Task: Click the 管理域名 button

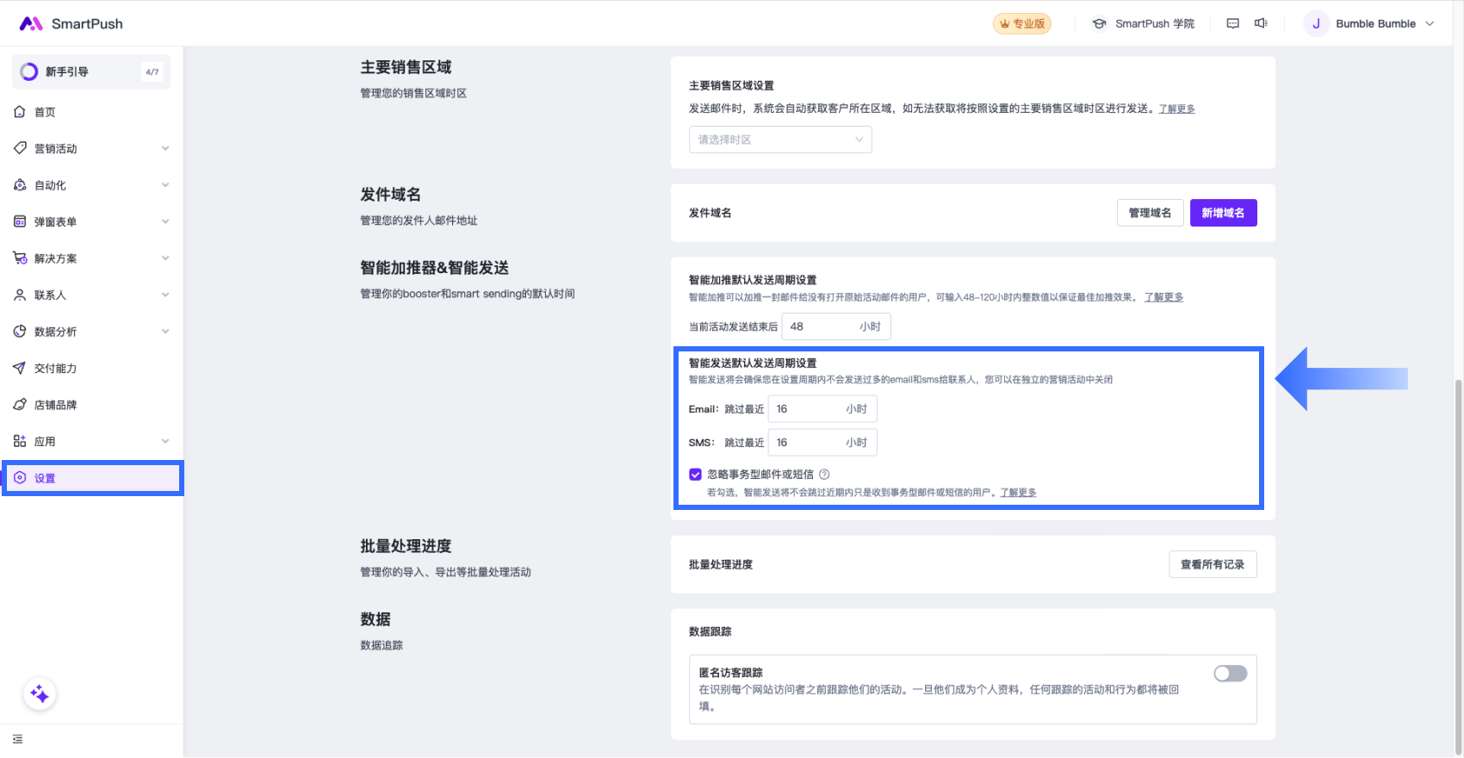Action: click(1150, 213)
